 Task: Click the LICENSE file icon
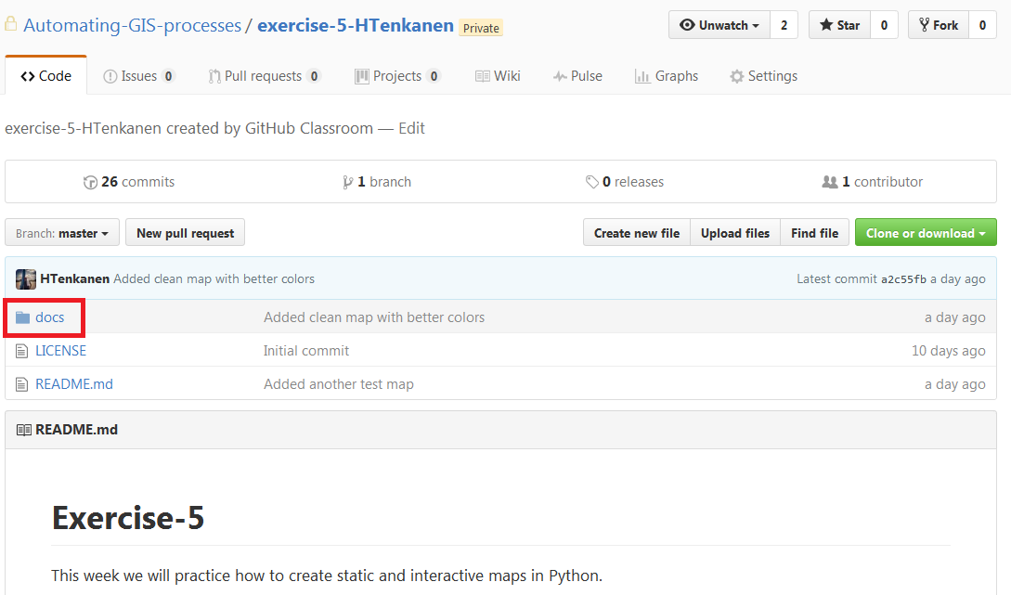(23, 351)
